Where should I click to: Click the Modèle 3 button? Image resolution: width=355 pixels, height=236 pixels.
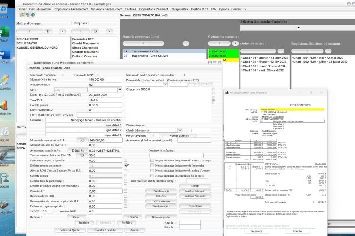[x=127, y=222]
